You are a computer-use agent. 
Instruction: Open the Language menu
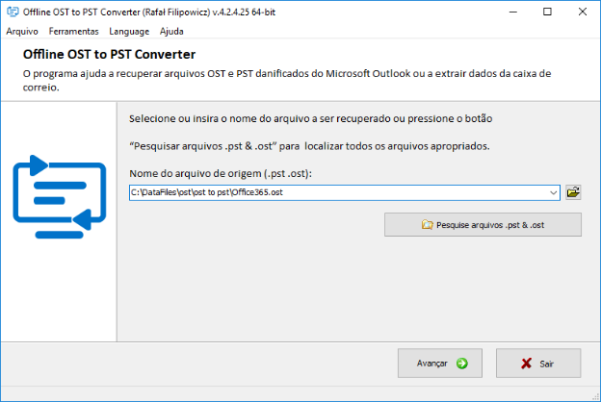coord(129,31)
